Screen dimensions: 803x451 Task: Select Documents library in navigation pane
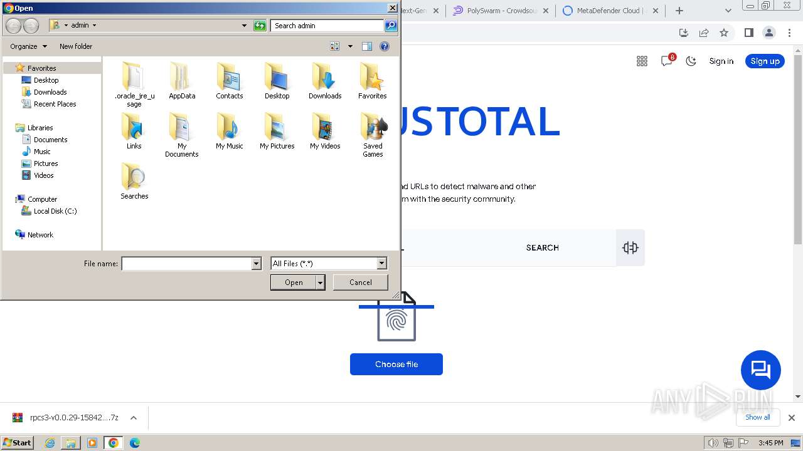point(51,140)
